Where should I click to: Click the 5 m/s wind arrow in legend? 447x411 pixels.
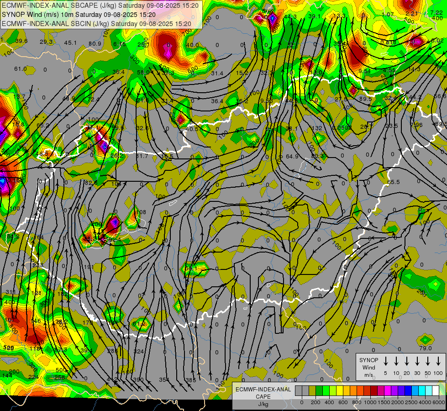pyautogui.click(x=385, y=361)
